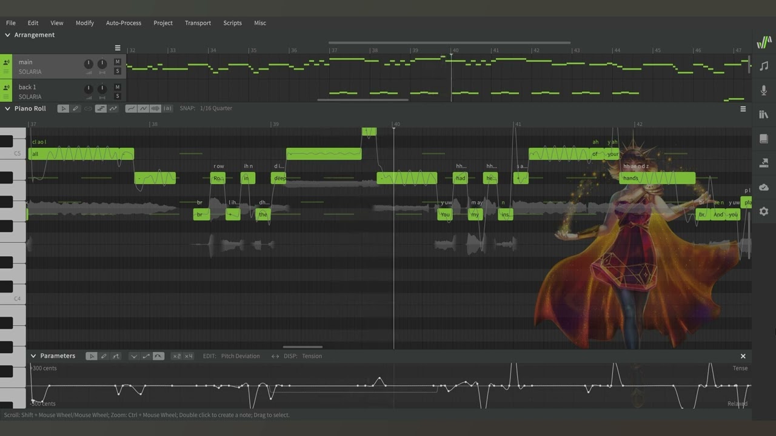Open the License and Updates cloud panel

pyautogui.click(x=763, y=187)
